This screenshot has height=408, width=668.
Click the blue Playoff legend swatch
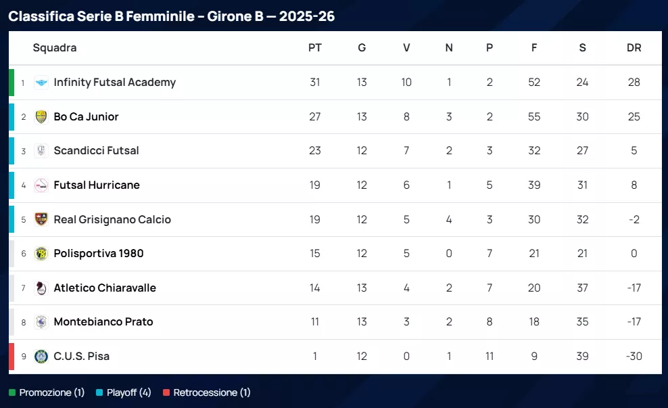[x=99, y=392]
